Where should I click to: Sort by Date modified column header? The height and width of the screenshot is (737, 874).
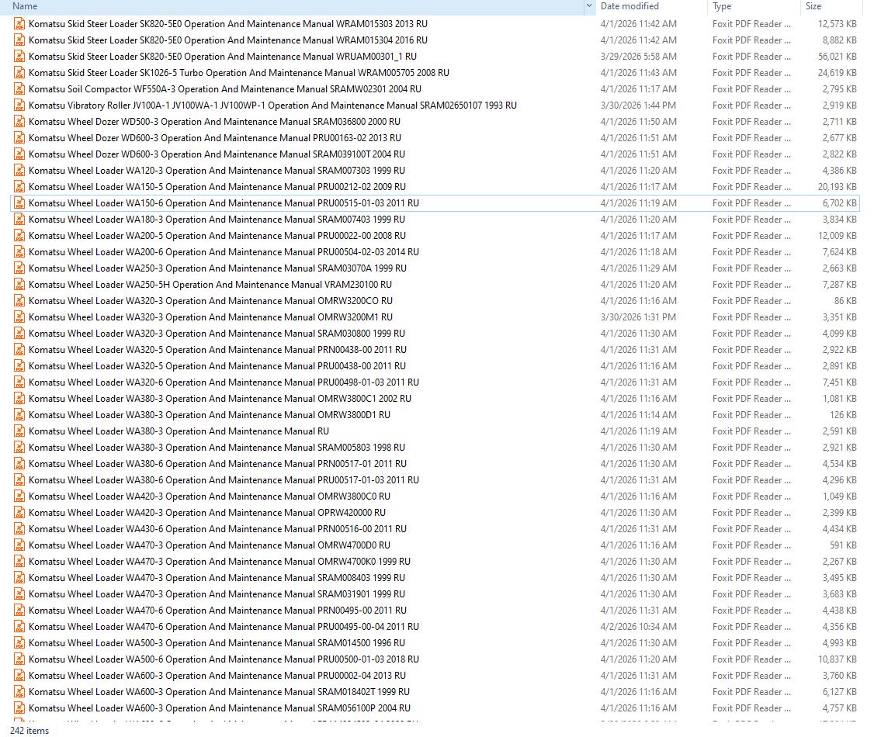629,6
